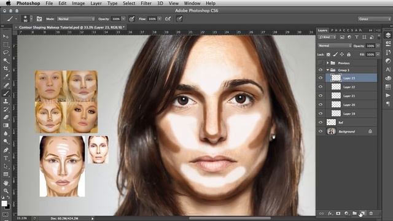Select the Blur tool
Viewport: 393px width, 221px height.
(x=6, y=133)
